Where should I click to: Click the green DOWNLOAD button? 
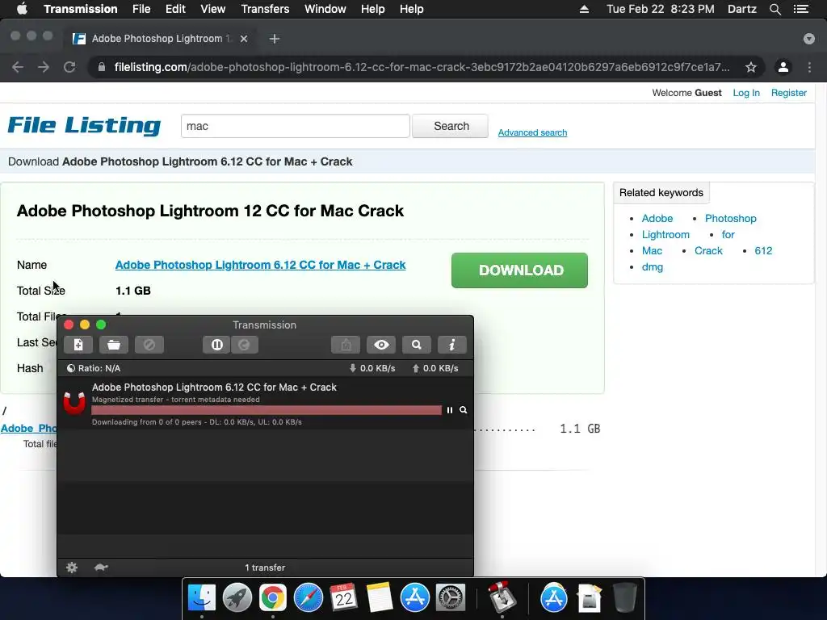click(519, 270)
